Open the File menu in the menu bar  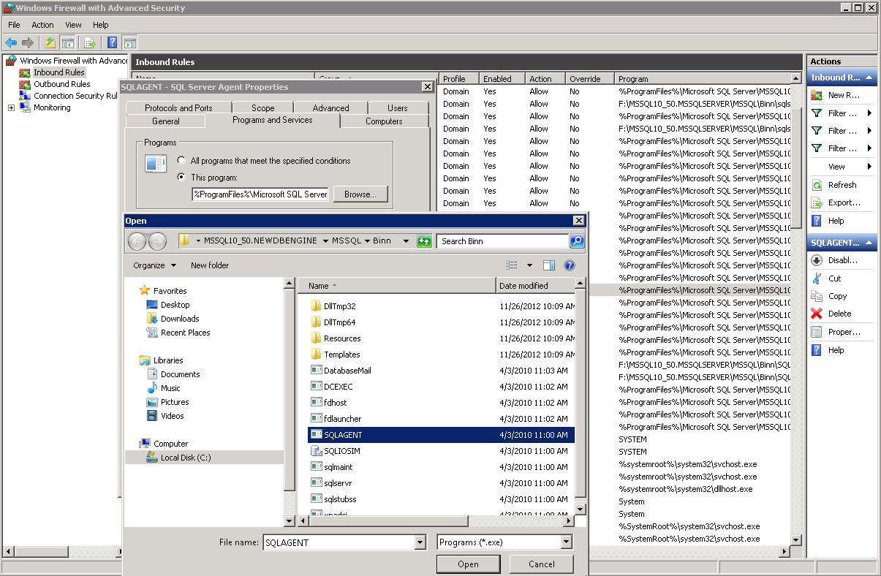coord(14,25)
